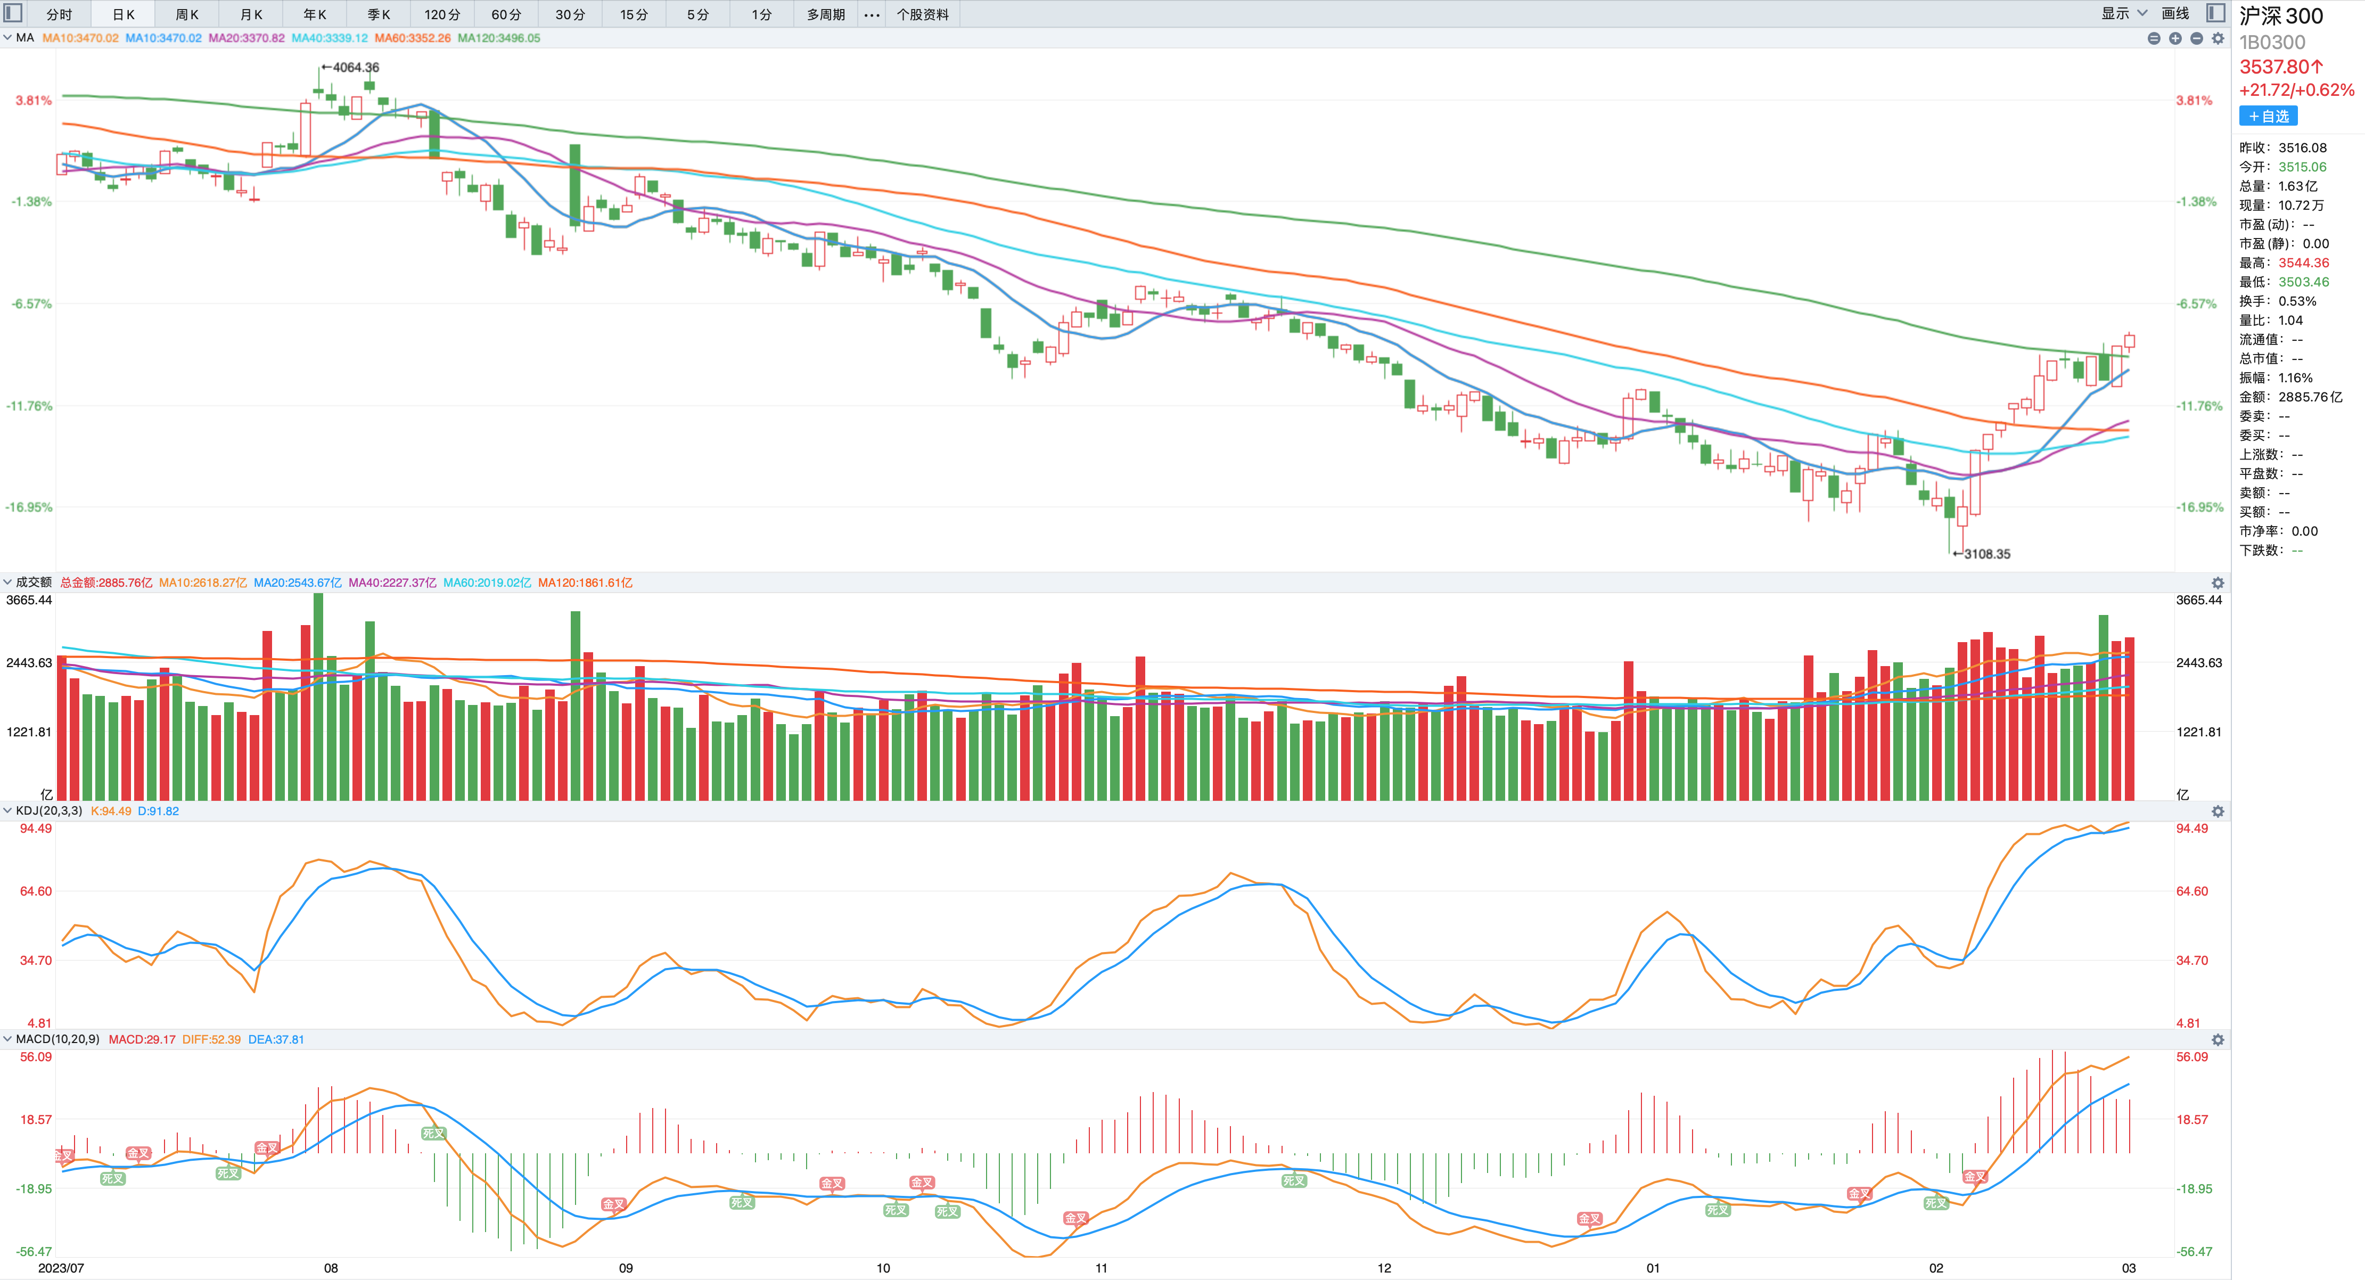Screen dimensions: 2365x1280
Task: Collapse the KDJ(20,3,3) panel chevron
Action: [x=7, y=811]
